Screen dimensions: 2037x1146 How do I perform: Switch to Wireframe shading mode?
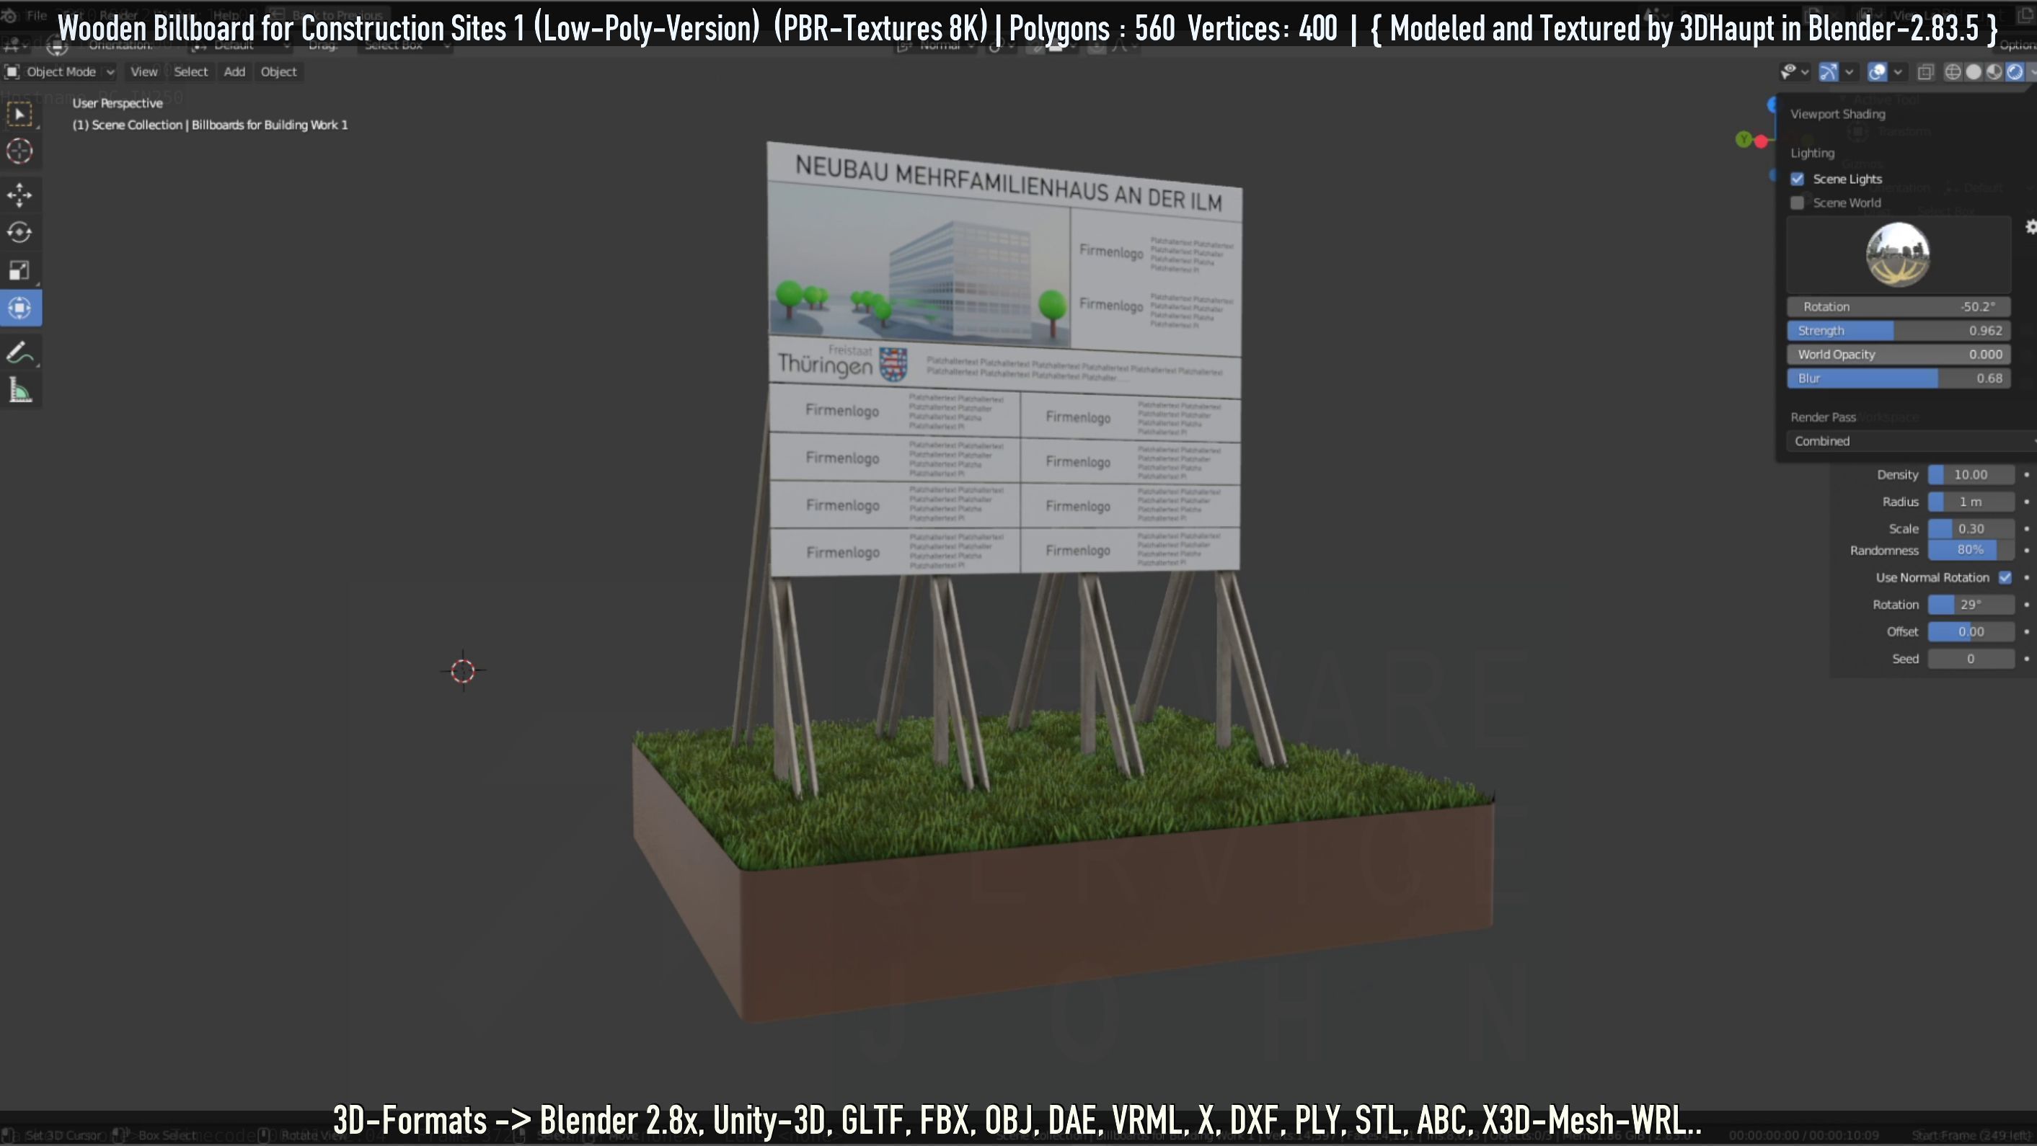[x=1953, y=72]
